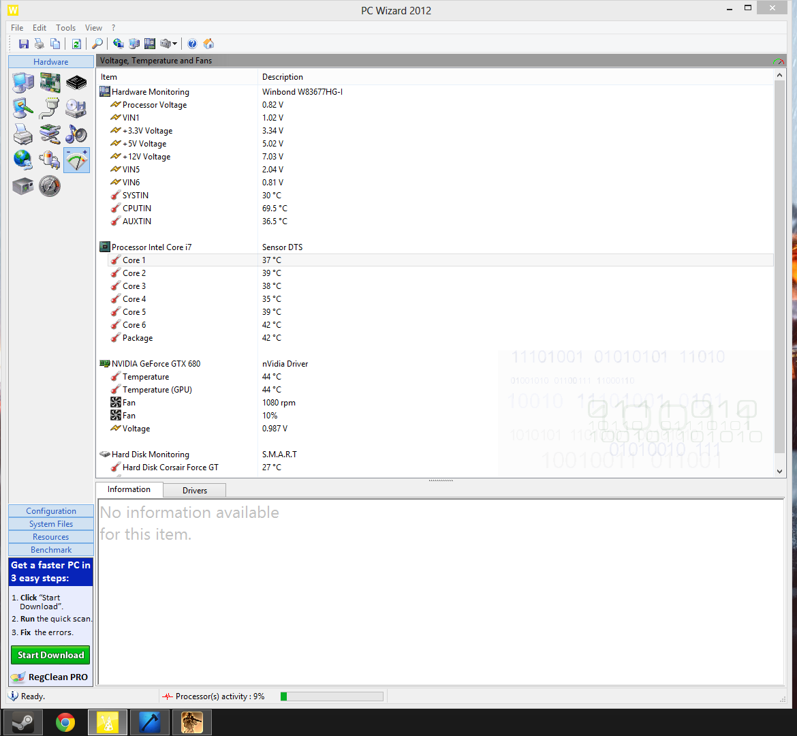Open the Hardware category panel
Viewport: 797px width, 736px height.
pyautogui.click(x=51, y=61)
